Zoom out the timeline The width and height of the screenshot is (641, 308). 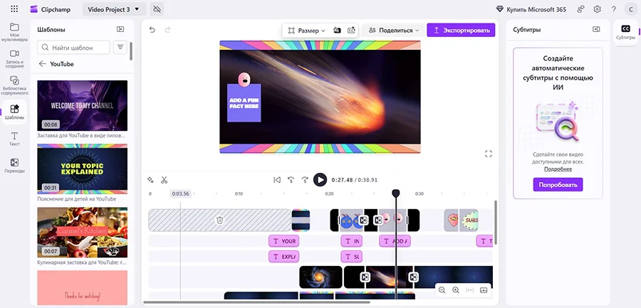point(442,290)
